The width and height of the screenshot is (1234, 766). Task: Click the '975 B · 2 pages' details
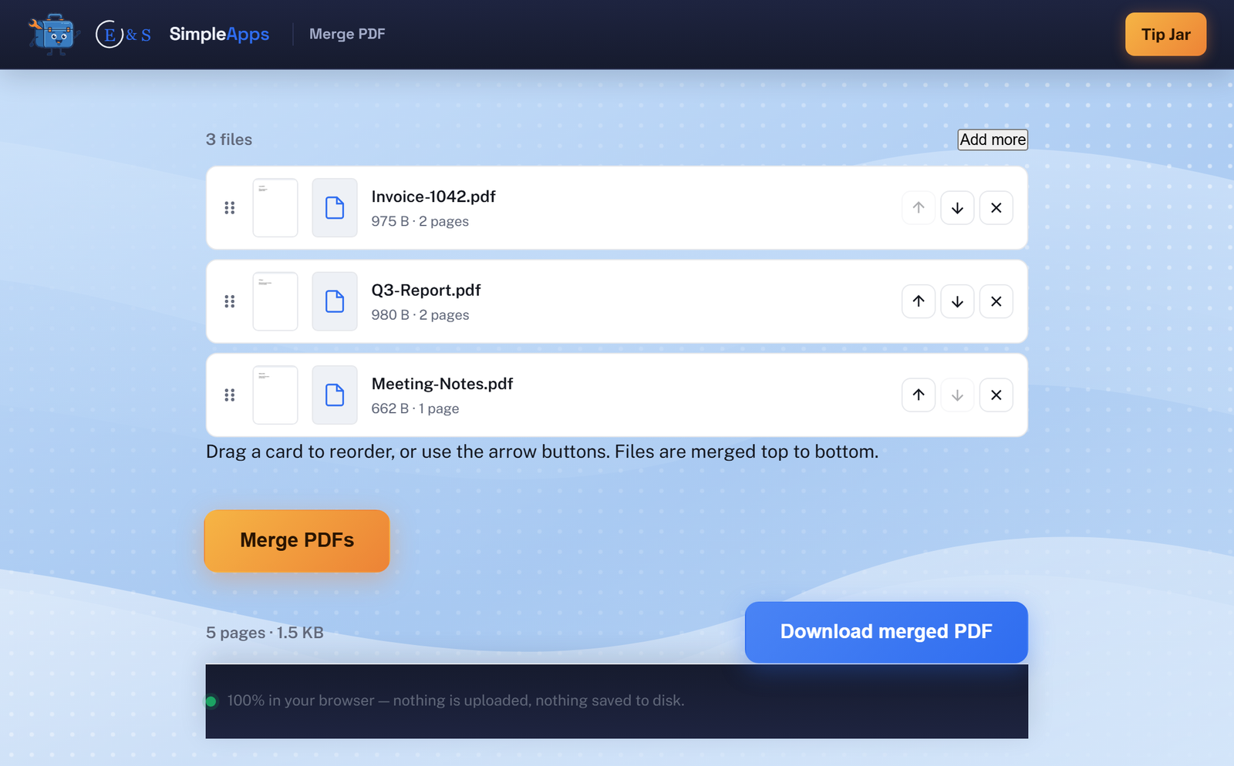(420, 222)
